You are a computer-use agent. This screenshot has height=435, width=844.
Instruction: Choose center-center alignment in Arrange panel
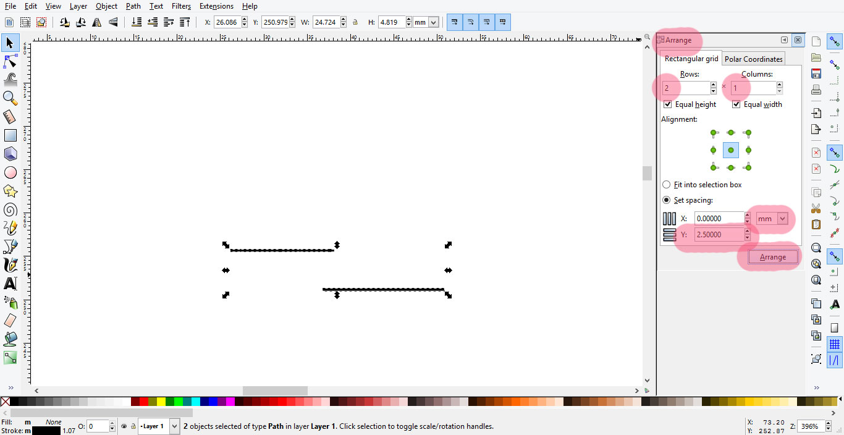731,150
